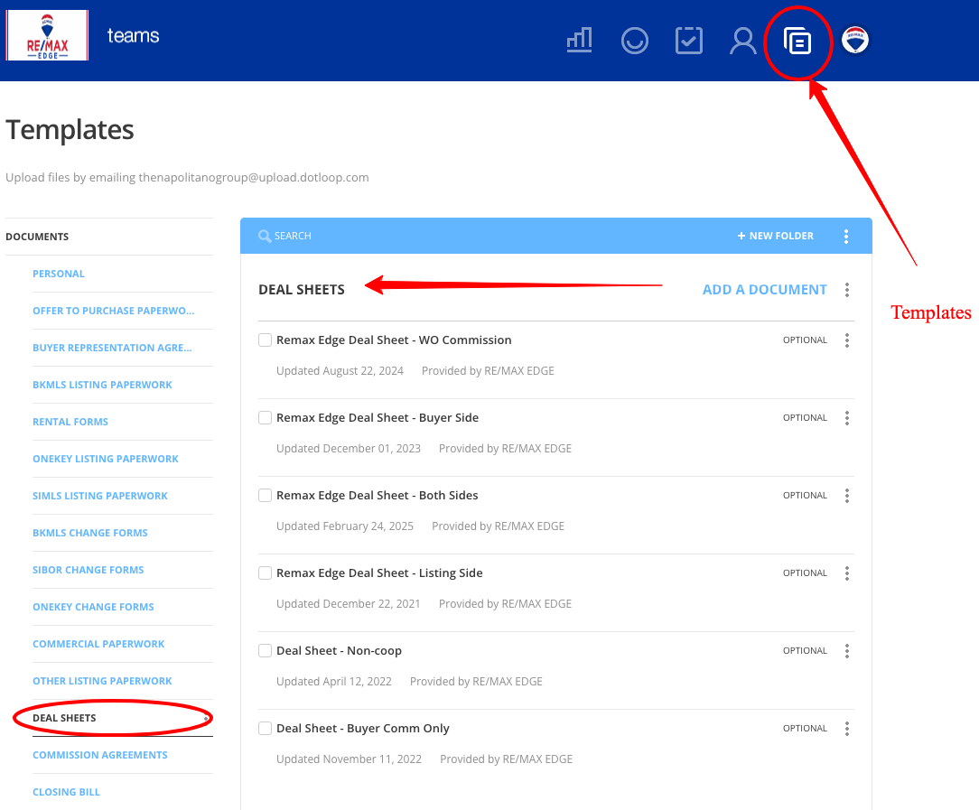Click the Search field in blue bar
979x810 pixels.
tap(293, 236)
